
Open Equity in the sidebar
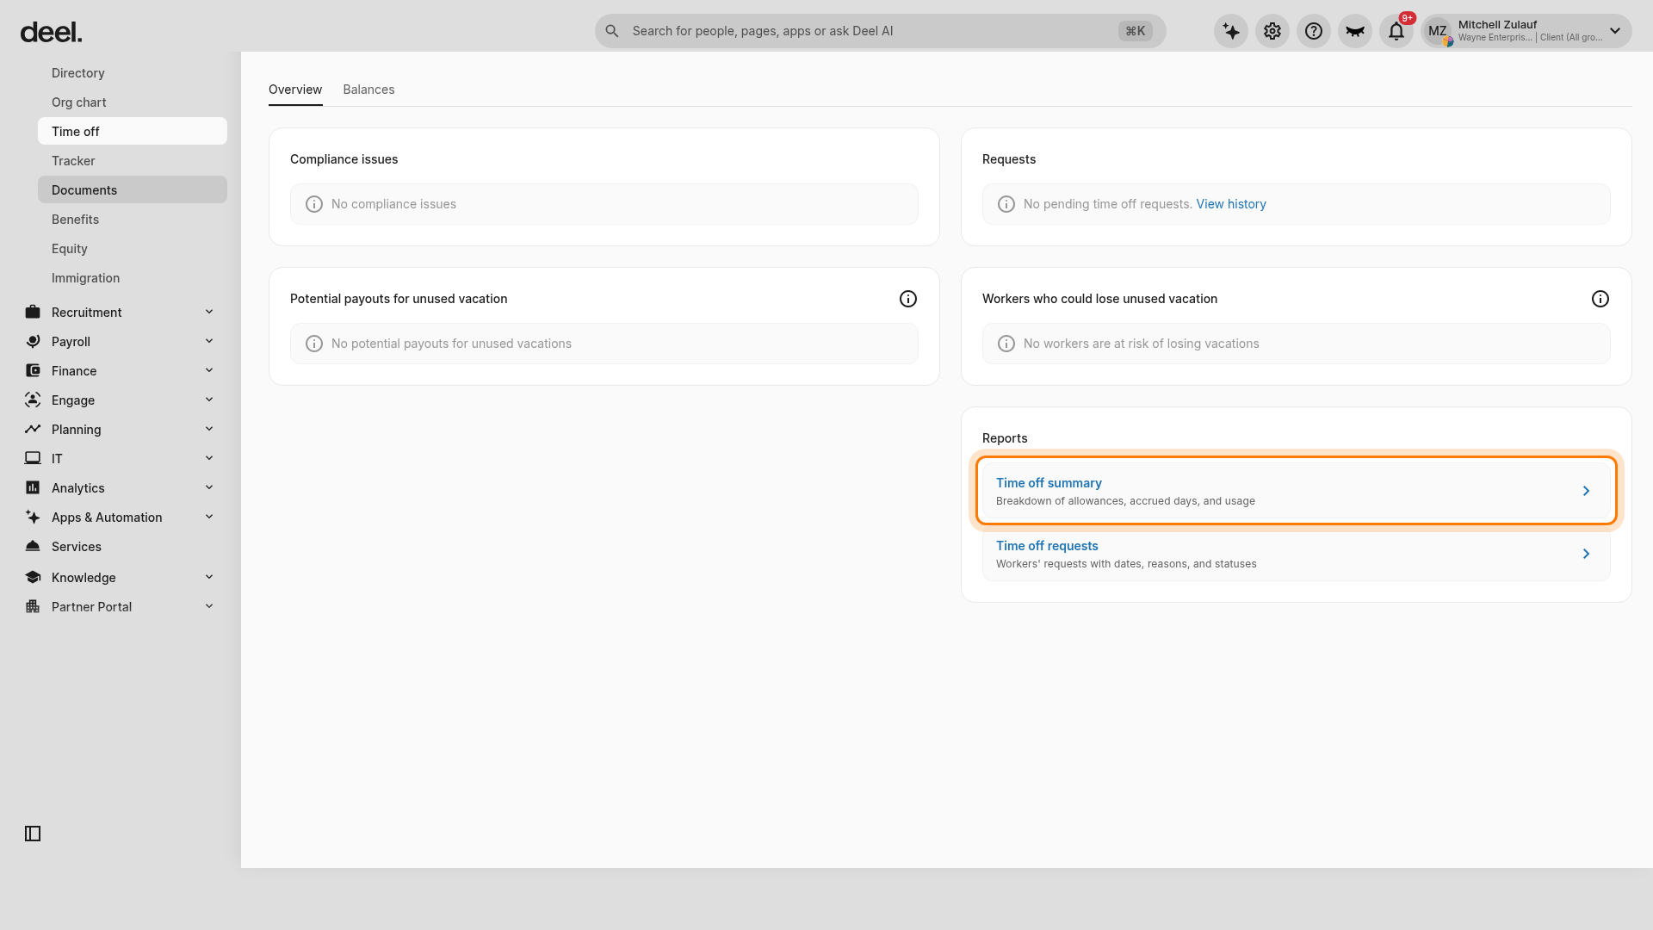133,249
